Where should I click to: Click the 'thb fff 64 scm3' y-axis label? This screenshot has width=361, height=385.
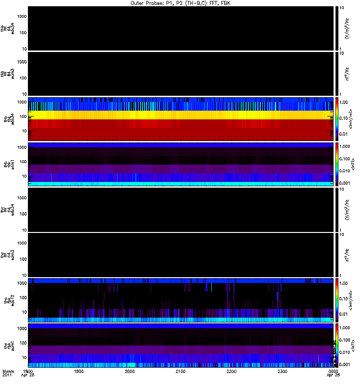(7, 74)
